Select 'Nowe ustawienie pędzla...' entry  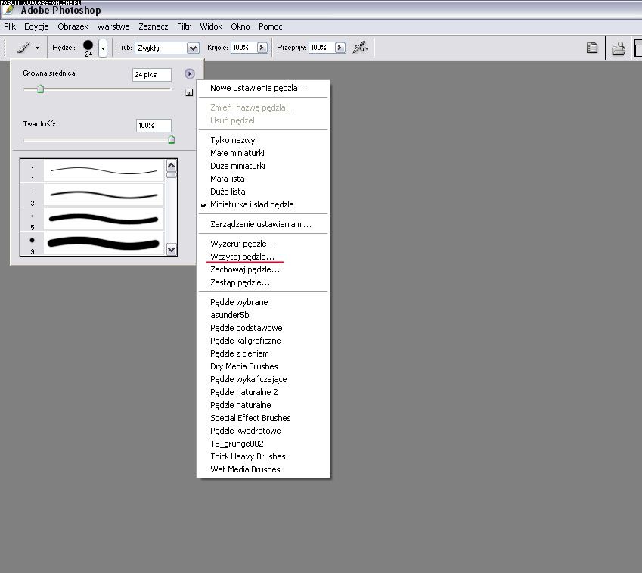point(258,88)
